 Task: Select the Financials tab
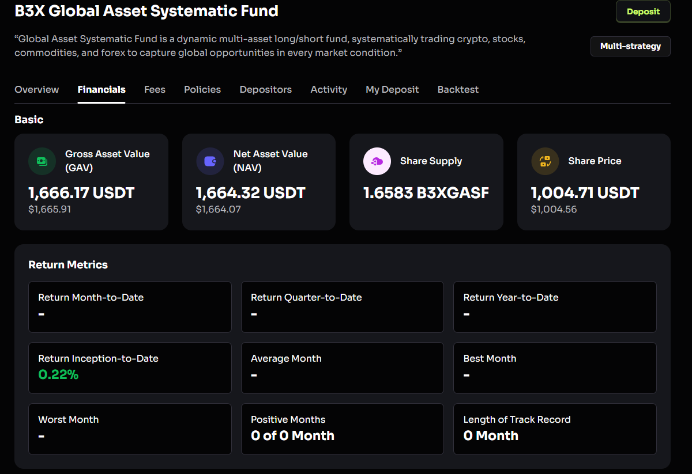pos(101,89)
